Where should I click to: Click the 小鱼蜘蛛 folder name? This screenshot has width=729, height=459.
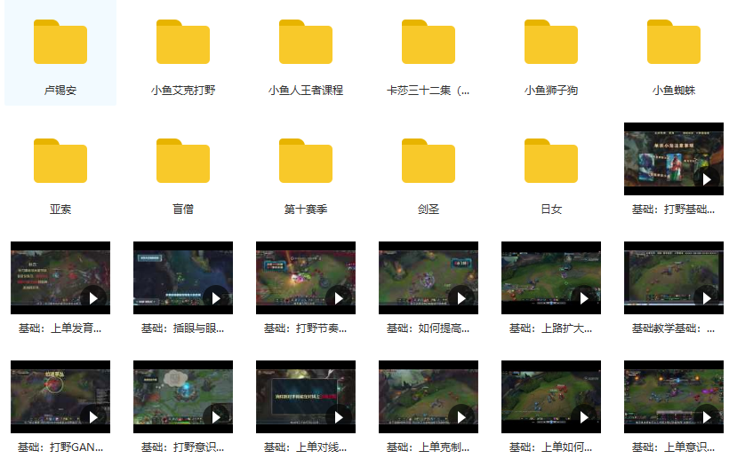point(674,90)
